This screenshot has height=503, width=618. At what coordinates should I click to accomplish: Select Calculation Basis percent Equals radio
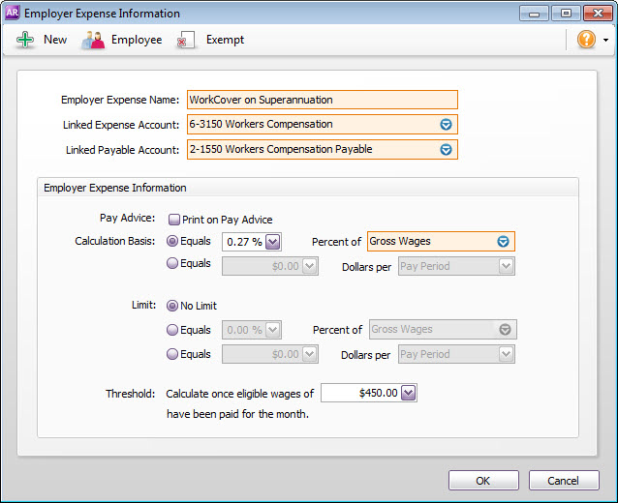click(173, 242)
